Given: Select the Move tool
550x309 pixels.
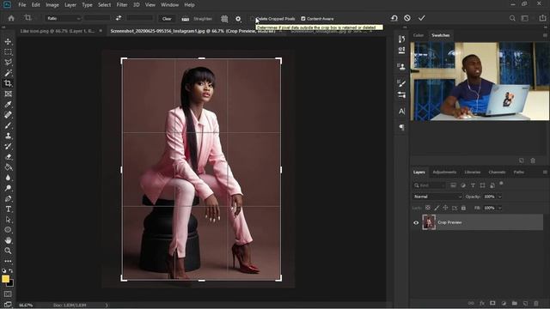Looking at the screenshot, I should coord(8,41).
